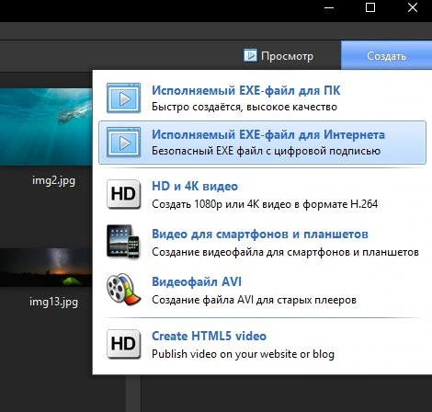The image size is (432, 412).
Task: Click the tablet and phone icon
Action: [x=123, y=242]
